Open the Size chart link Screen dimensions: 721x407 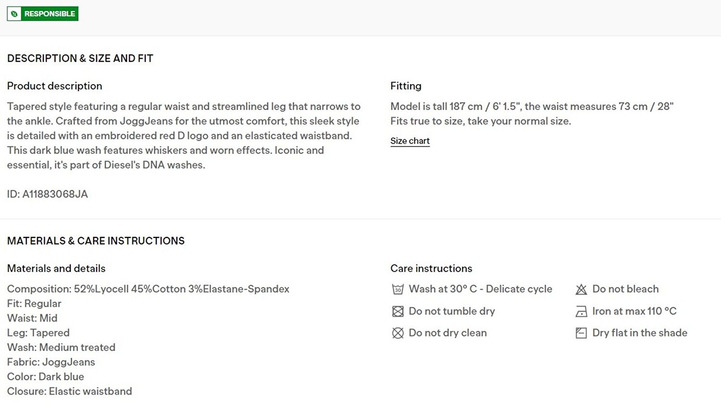click(x=410, y=141)
